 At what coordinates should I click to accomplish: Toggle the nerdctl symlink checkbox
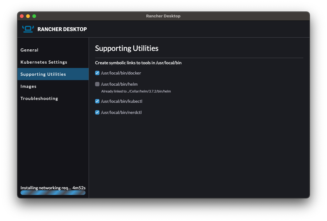pyautogui.click(x=97, y=112)
